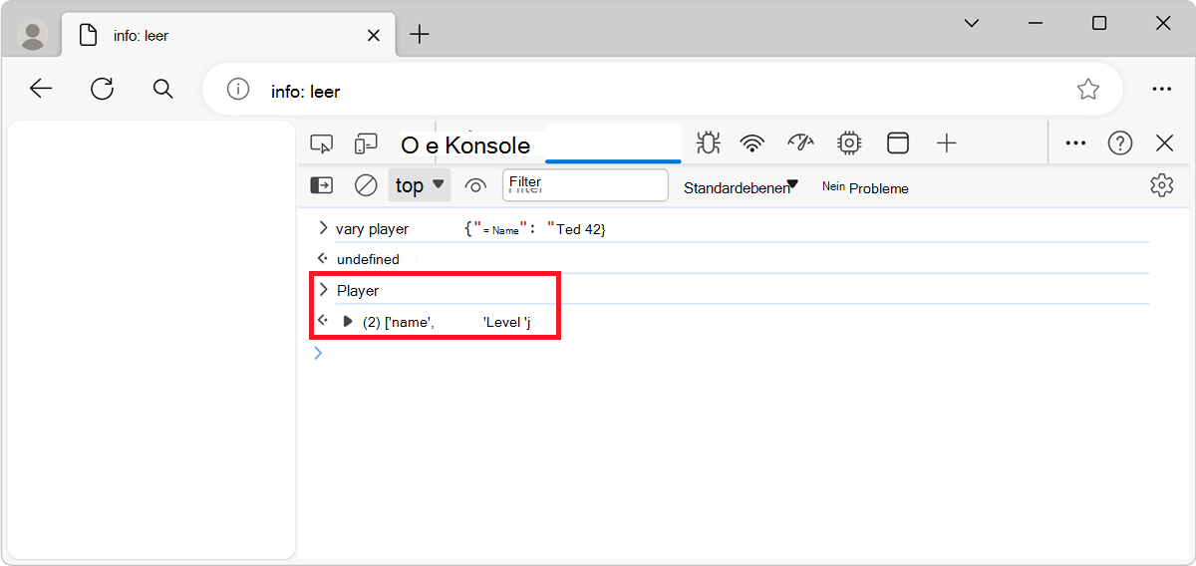The height and width of the screenshot is (566, 1196).
Task: Open browser three-dot settings menu
Action: (1161, 90)
